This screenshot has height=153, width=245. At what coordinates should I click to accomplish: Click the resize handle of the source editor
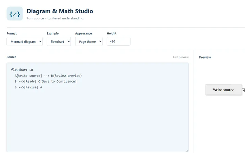[187, 151]
